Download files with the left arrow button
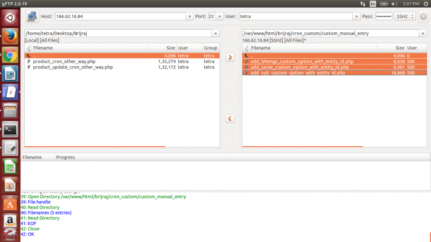This screenshot has width=431, height=242. (230, 118)
